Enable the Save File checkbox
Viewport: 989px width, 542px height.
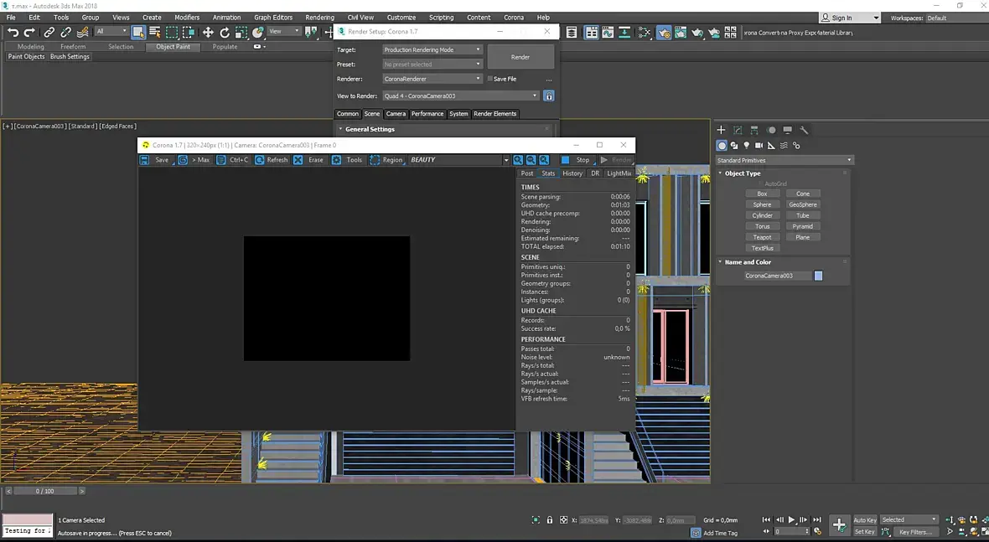pyautogui.click(x=490, y=79)
